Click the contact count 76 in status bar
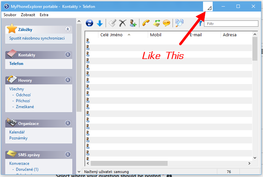The height and width of the screenshot is (177, 263). point(229,172)
